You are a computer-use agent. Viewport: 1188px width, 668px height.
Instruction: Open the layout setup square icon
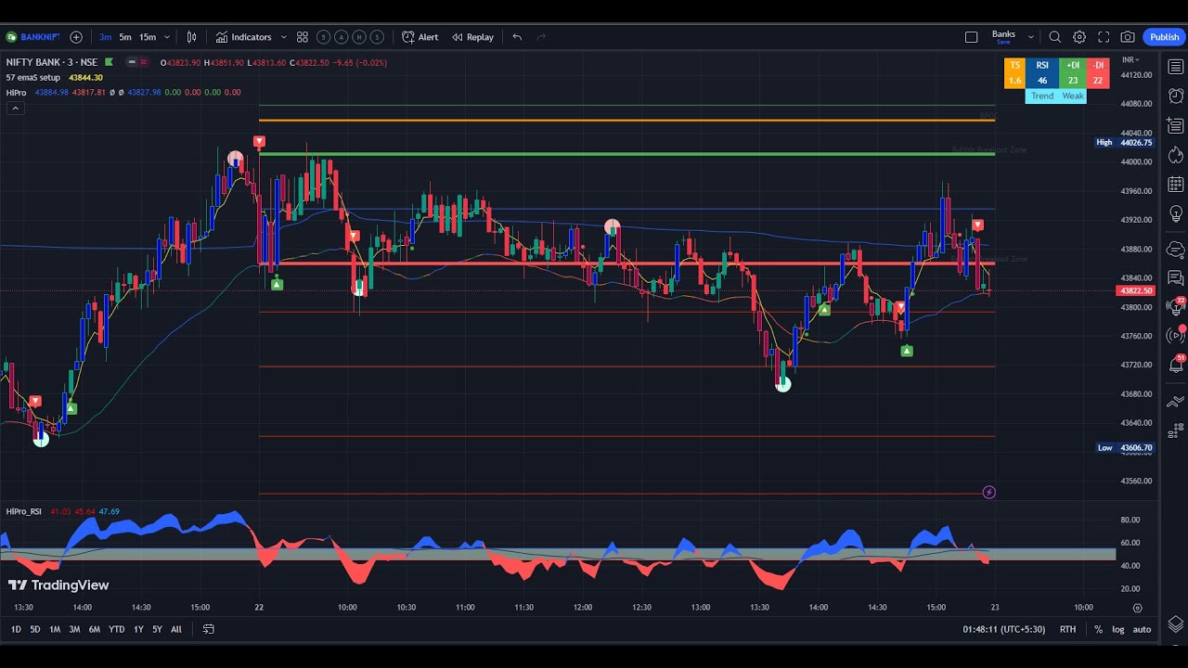pyautogui.click(x=972, y=37)
